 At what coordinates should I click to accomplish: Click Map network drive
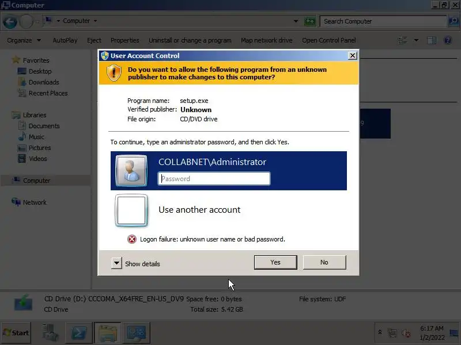click(267, 40)
